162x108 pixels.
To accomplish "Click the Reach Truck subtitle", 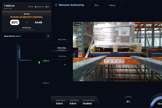I will coord(8,8).
